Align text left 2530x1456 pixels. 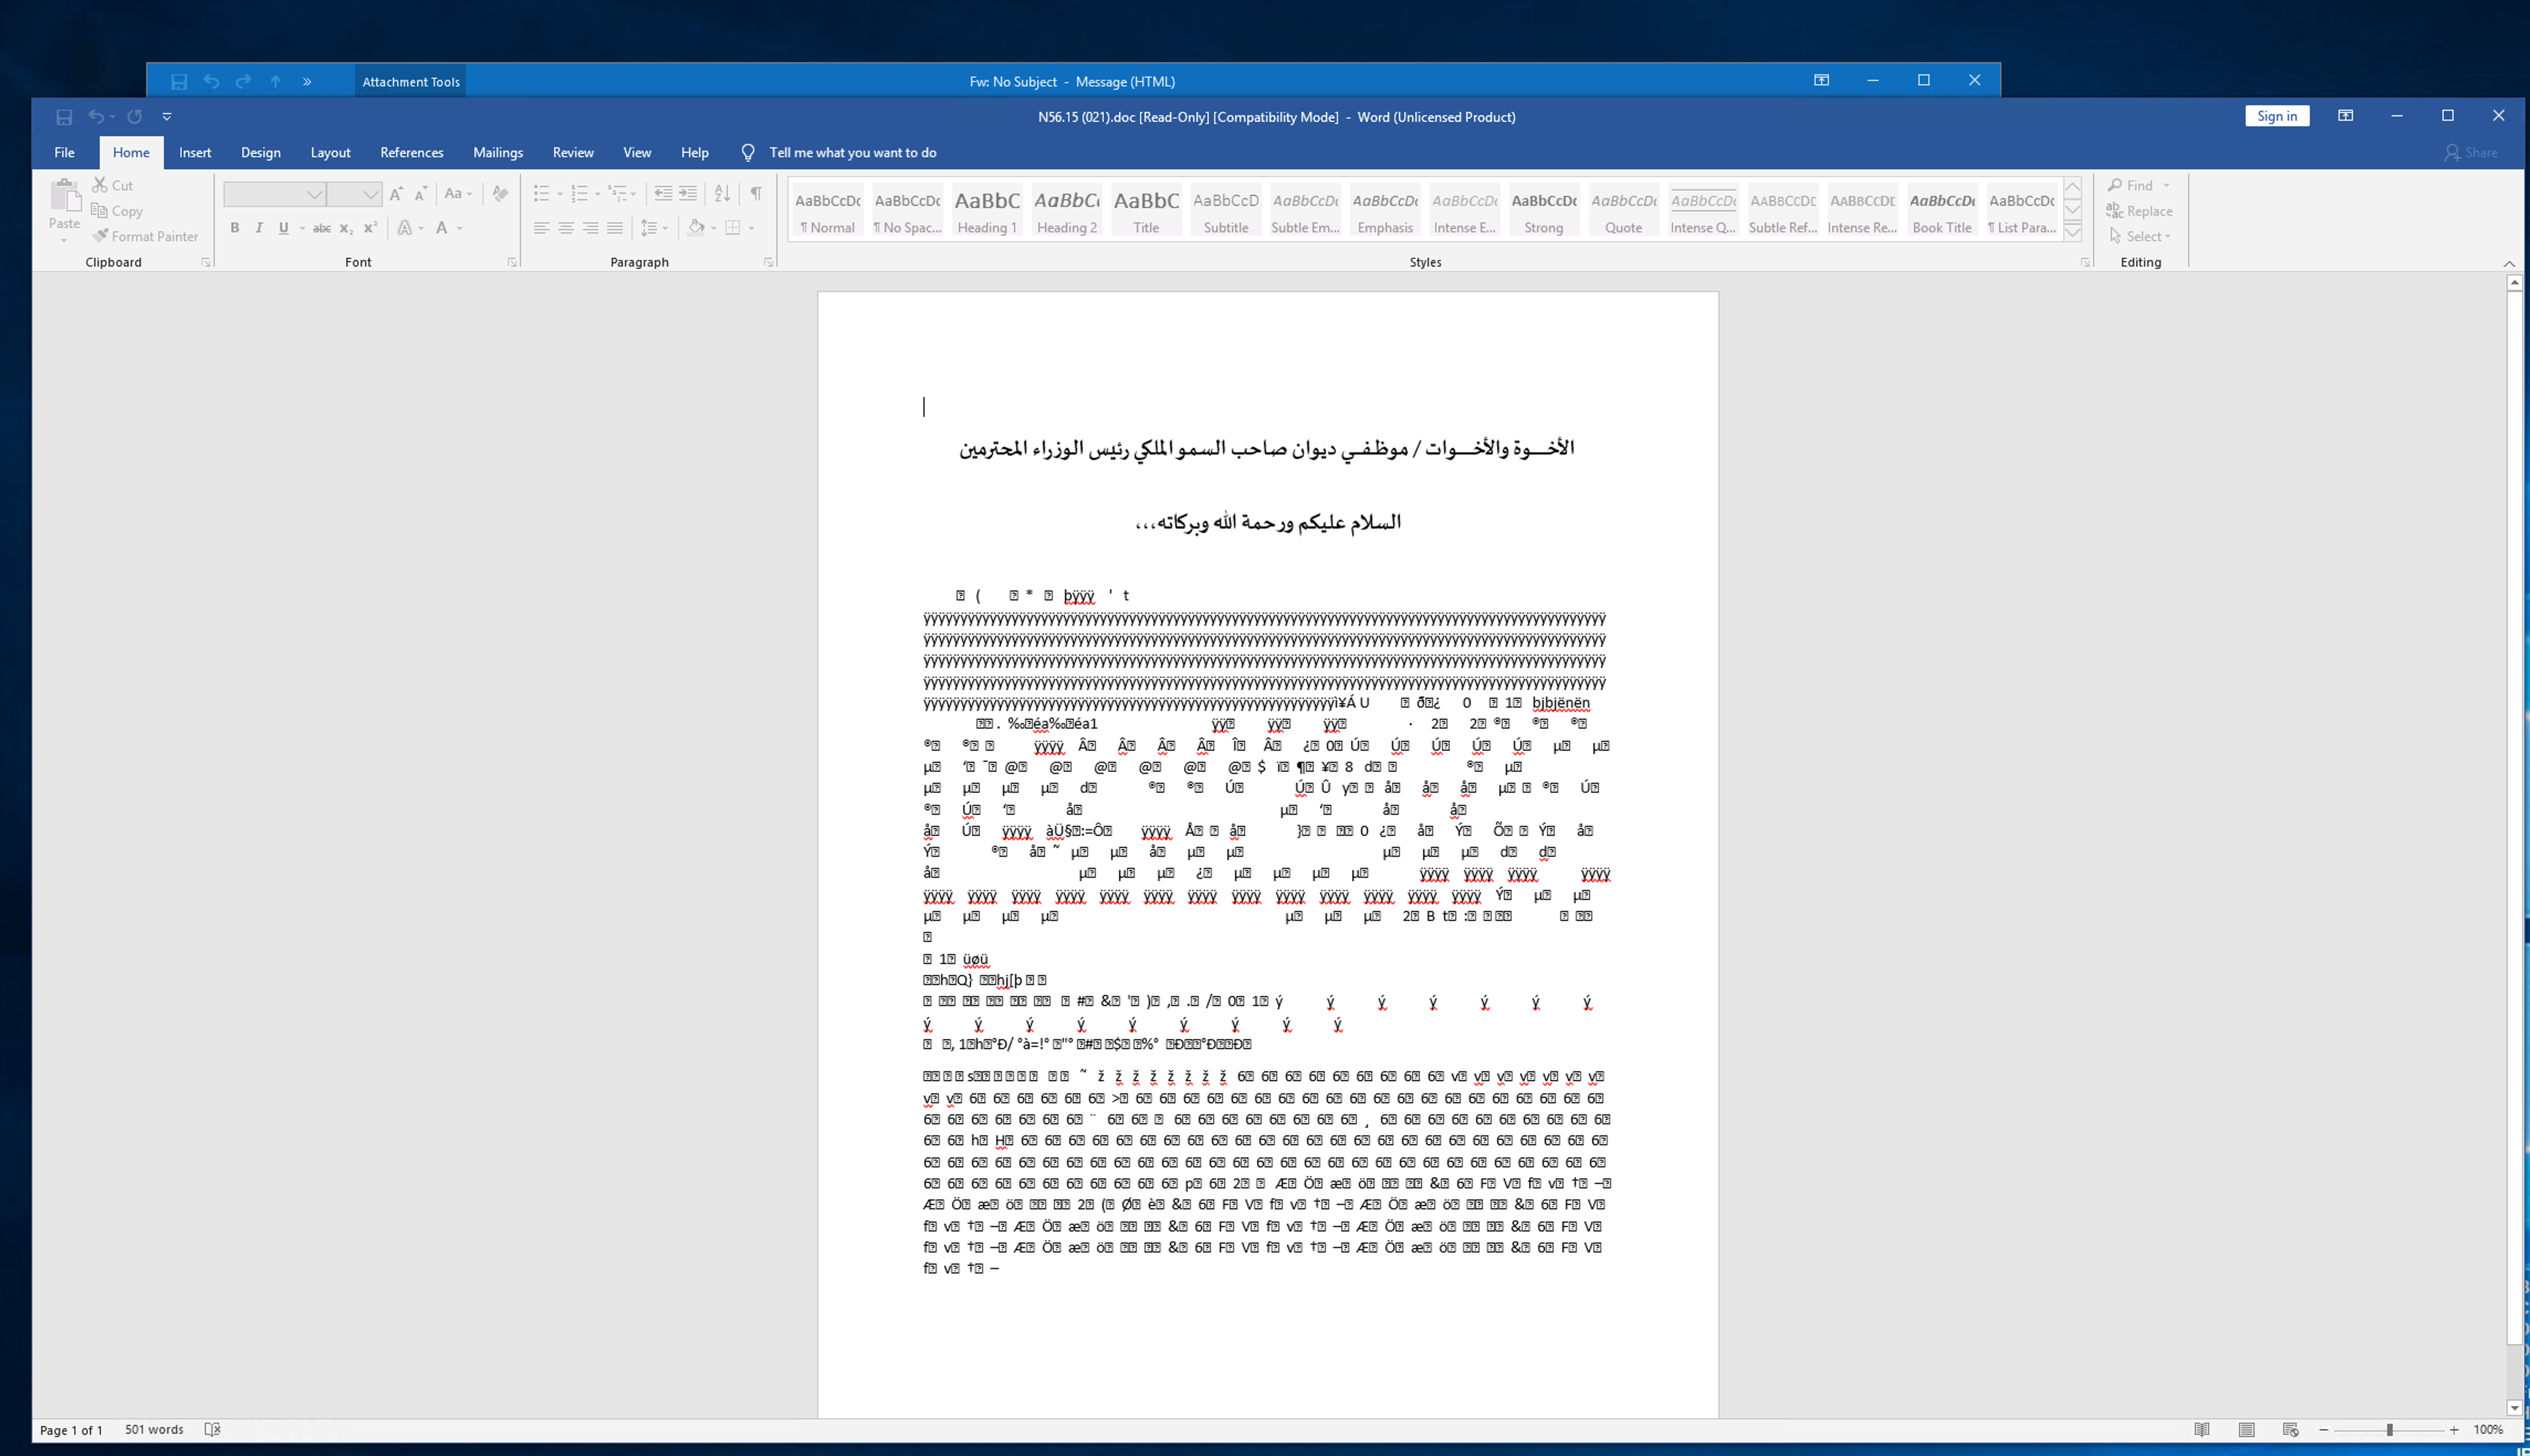tap(541, 228)
